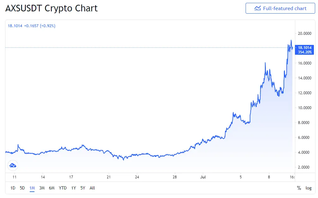Click the AXSUSDT Crypto Chart heading
This screenshot has width=318, height=198.
(52, 8)
